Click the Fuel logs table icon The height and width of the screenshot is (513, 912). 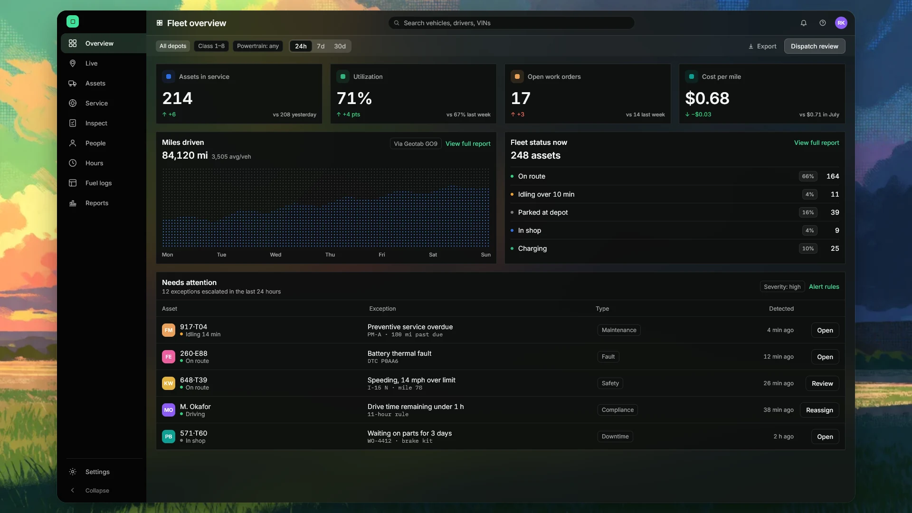pyautogui.click(x=73, y=183)
